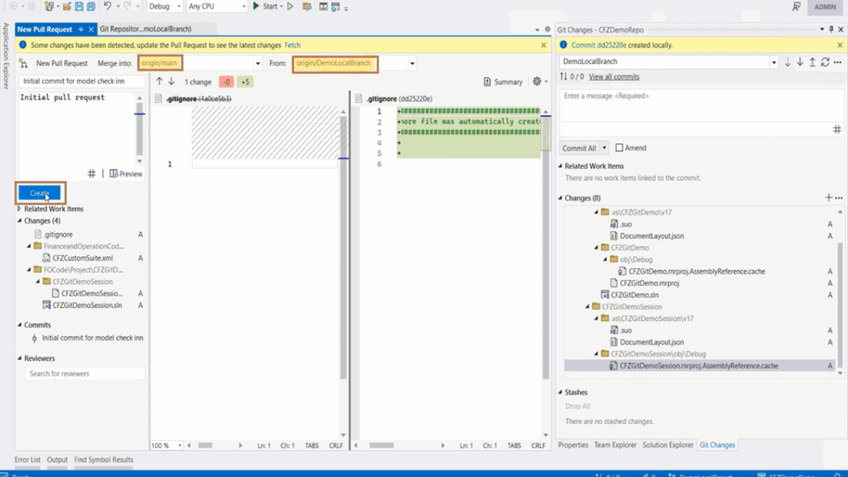Select CFZCustomSuite.xml in pull request changes
The width and height of the screenshot is (848, 477).
pos(83,258)
